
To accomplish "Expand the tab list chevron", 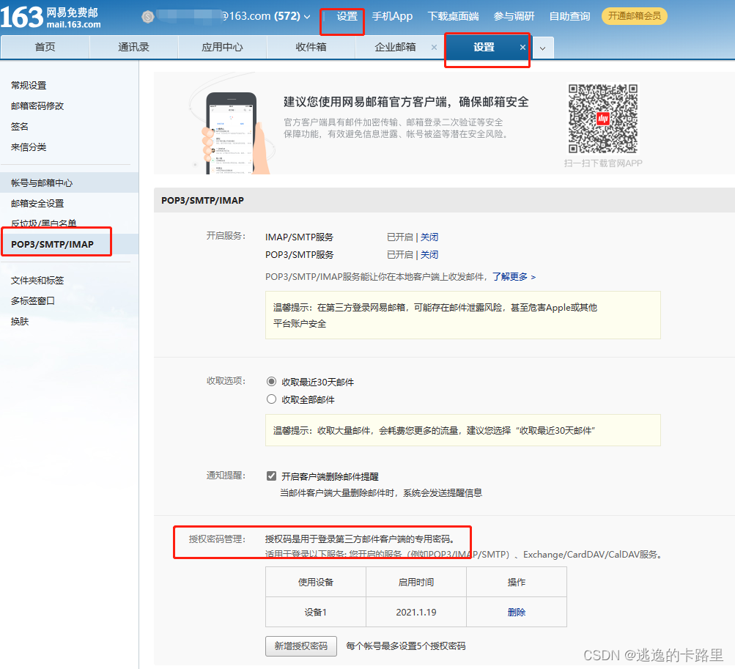I will [x=542, y=48].
